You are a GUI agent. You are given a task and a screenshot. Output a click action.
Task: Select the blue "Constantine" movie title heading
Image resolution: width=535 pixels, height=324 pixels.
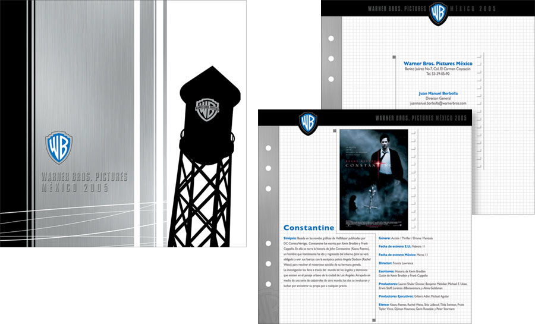[x=309, y=228]
